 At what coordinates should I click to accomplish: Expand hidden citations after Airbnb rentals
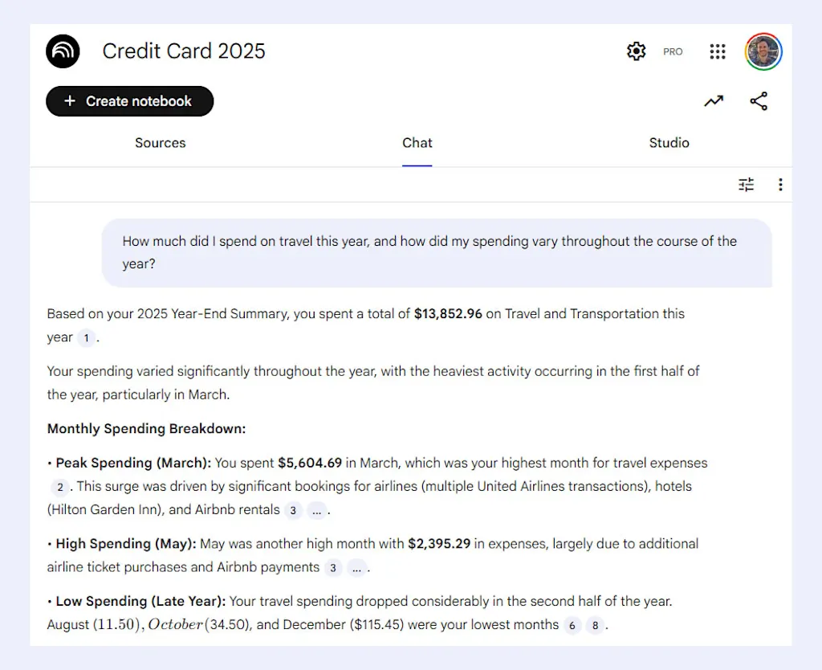[x=316, y=510]
